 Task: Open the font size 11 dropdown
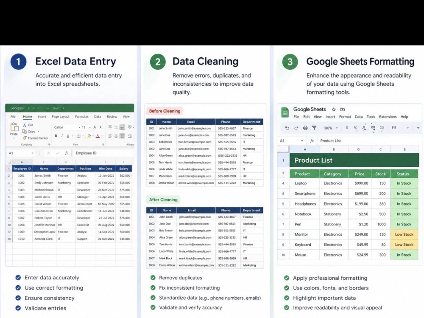[x=90, y=127]
